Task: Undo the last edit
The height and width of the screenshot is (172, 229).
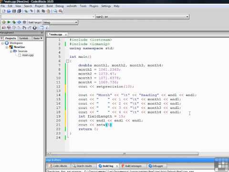Action: point(26,11)
